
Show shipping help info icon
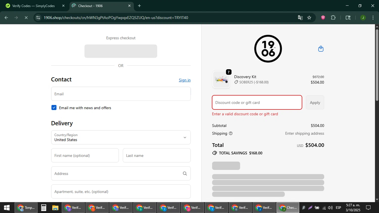(231, 133)
